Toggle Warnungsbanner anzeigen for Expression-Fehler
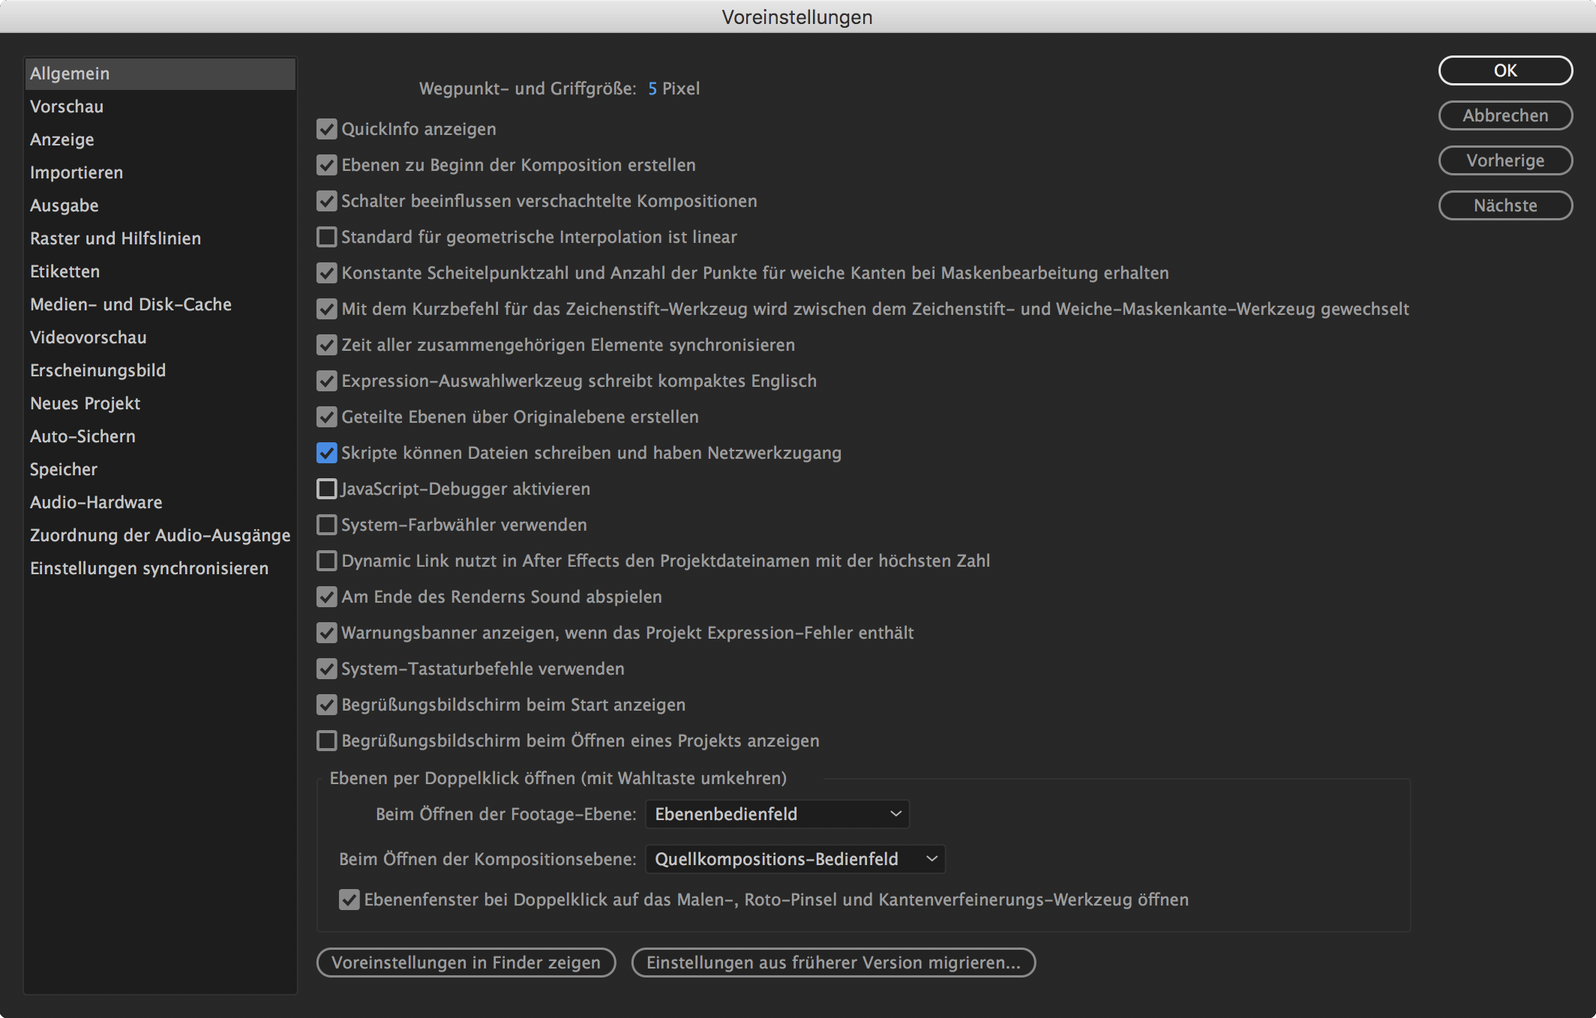 [326, 633]
